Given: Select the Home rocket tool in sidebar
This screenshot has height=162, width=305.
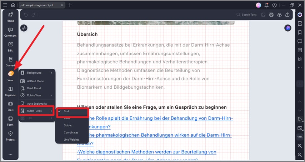Looking at the screenshot, I should click(x=10, y=17).
